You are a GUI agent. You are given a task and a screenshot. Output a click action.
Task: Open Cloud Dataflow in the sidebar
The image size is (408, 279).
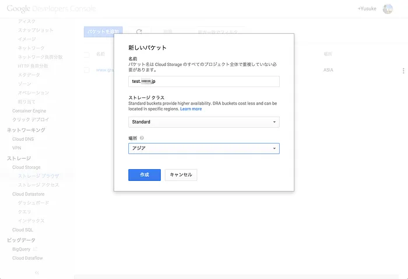[x=27, y=258]
